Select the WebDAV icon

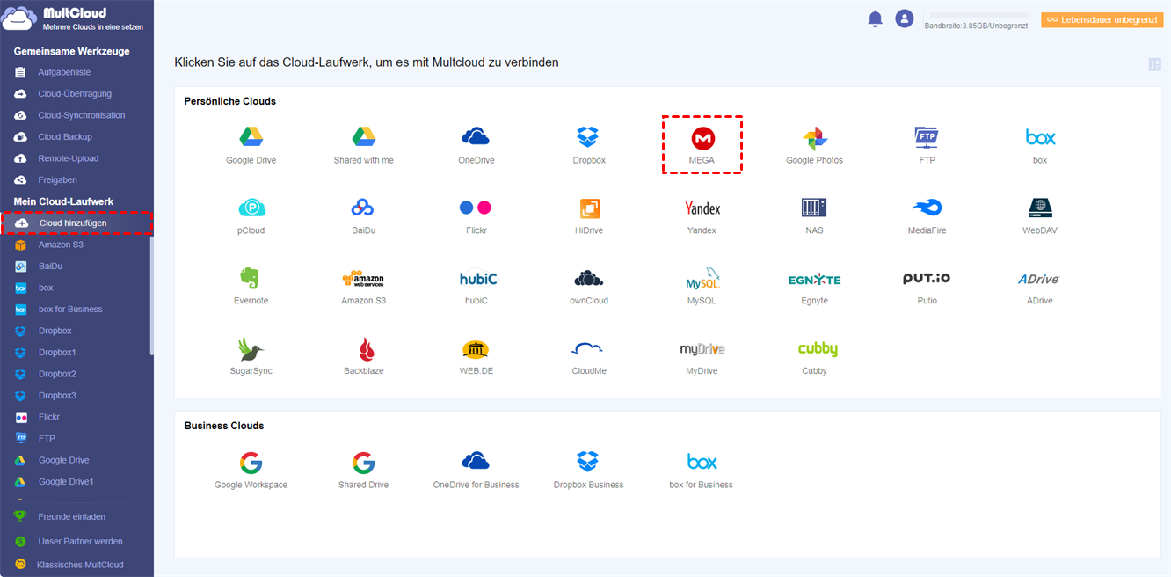coord(1040,208)
